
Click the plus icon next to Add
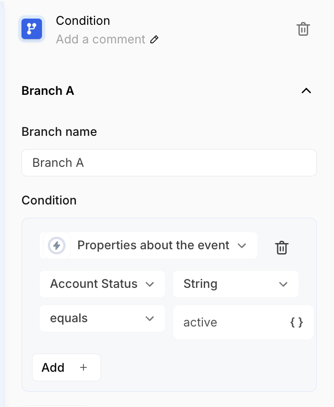click(83, 367)
